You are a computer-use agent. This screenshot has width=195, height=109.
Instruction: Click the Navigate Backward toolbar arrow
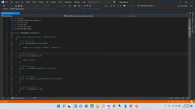(4, 6)
